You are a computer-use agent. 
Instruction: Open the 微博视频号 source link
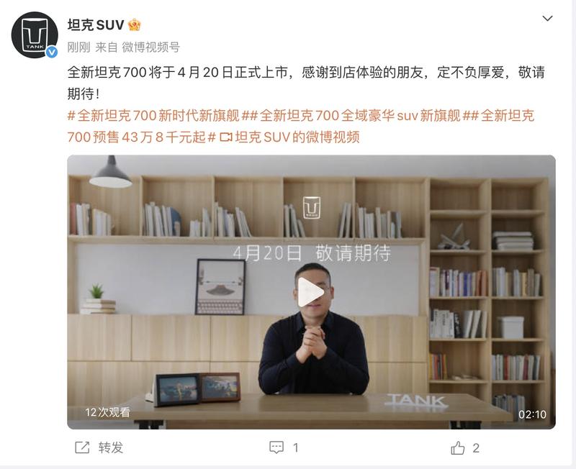(150, 47)
